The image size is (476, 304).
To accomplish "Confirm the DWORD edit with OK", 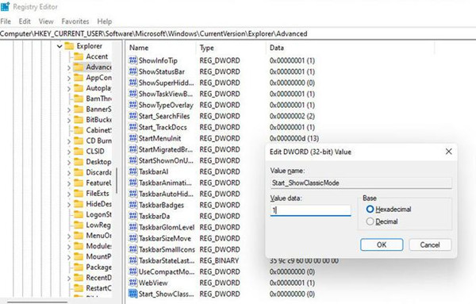I will (382, 244).
